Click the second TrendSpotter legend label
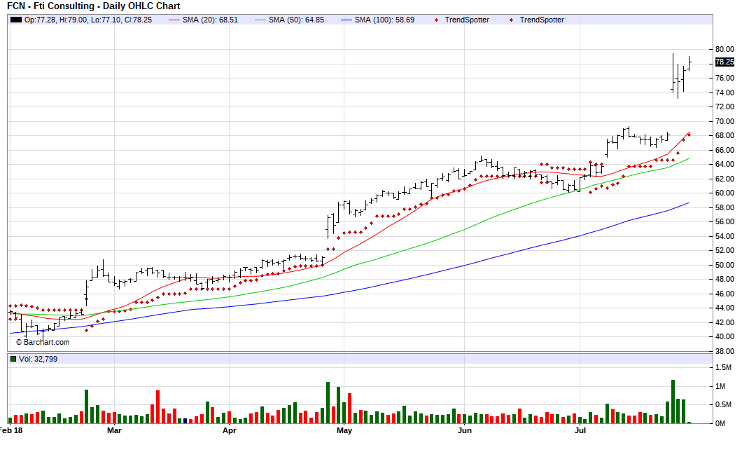This screenshot has height=452, width=742. (x=542, y=20)
